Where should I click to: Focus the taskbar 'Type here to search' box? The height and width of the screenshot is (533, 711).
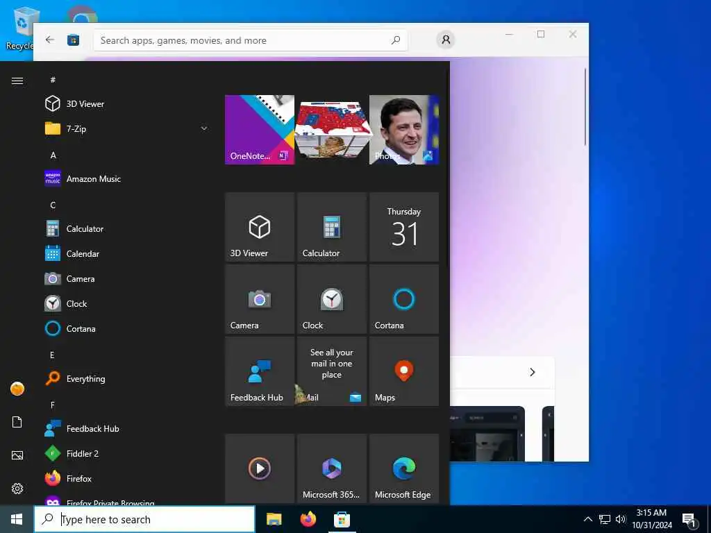click(x=144, y=519)
